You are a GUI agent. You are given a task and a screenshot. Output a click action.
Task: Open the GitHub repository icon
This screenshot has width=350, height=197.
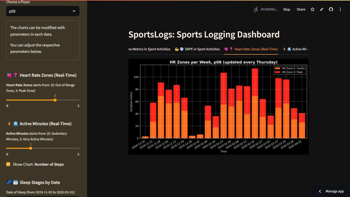(x=331, y=9)
